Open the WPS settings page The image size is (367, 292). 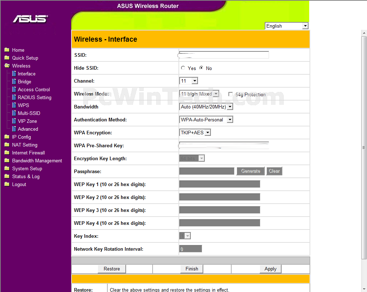pyautogui.click(x=23, y=105)
